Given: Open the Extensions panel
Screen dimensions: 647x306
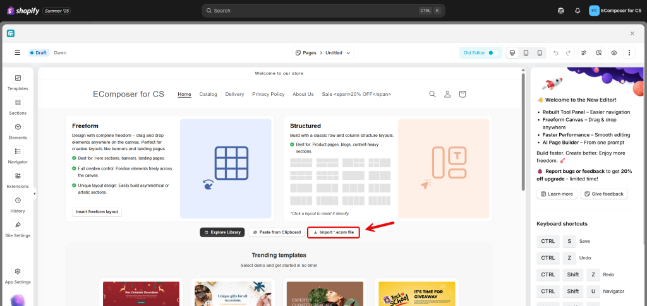Looking at the screenshot, I should (18, 180).
